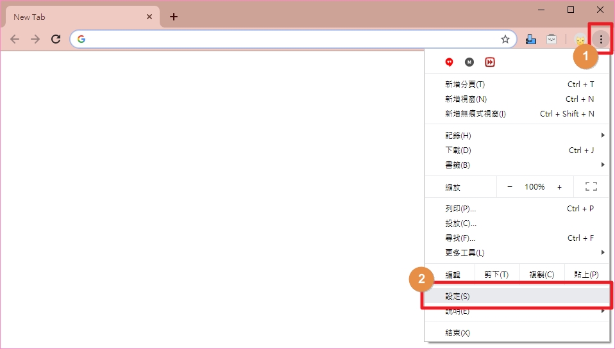Click the red Hangouts extension in menu

449,62
